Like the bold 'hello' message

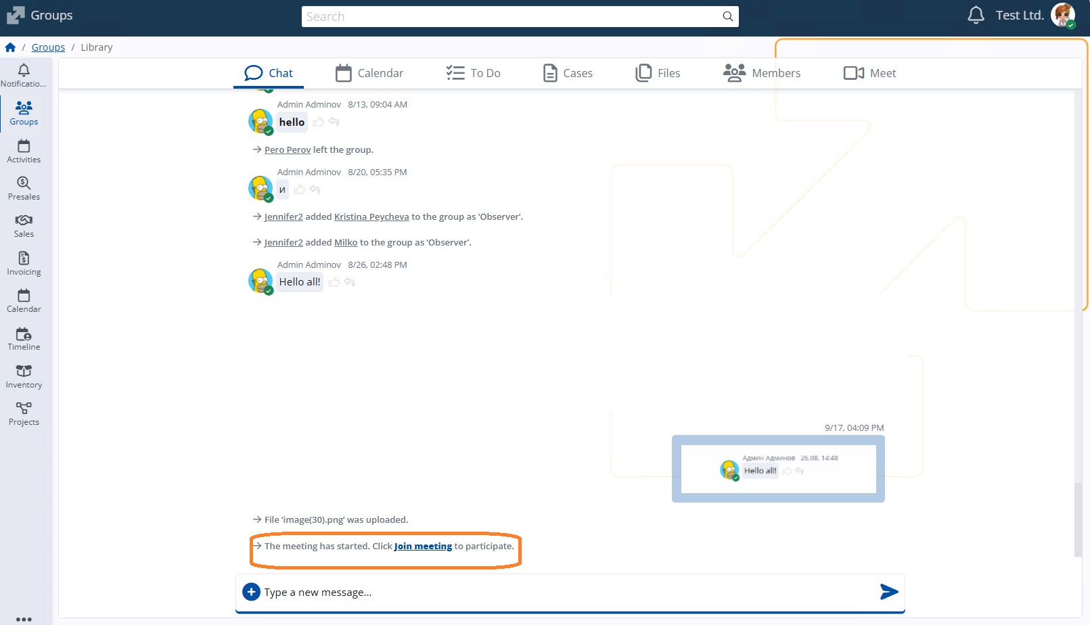click(x=318, y=122)
